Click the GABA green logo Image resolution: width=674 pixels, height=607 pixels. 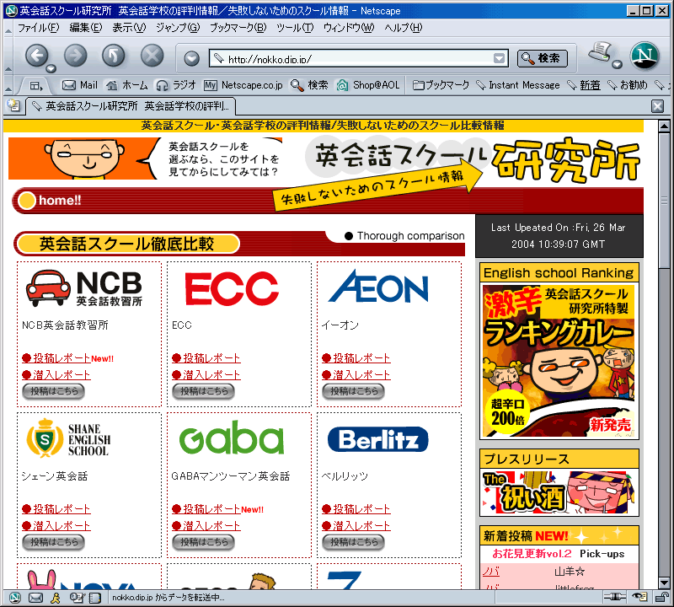coord(232,438)
